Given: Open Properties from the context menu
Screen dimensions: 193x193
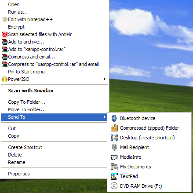Looking at the screenshot, I should pos(54,174).
